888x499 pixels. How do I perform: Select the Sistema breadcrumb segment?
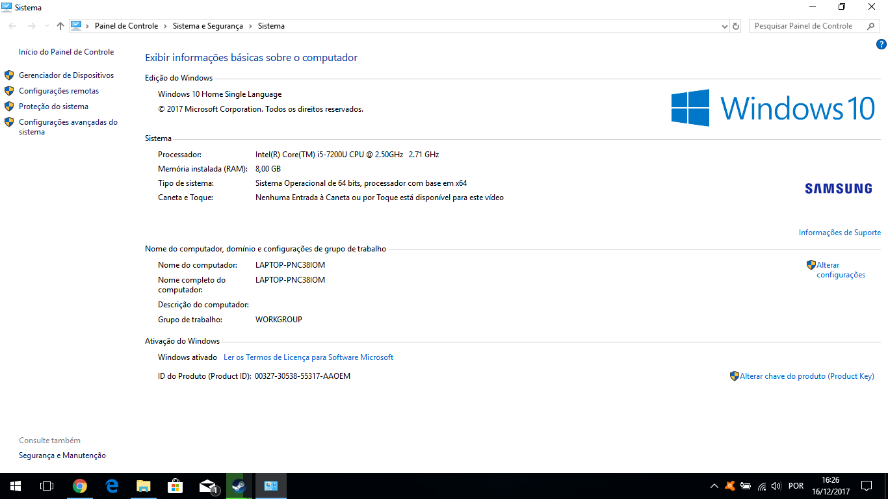pos(271,26)
